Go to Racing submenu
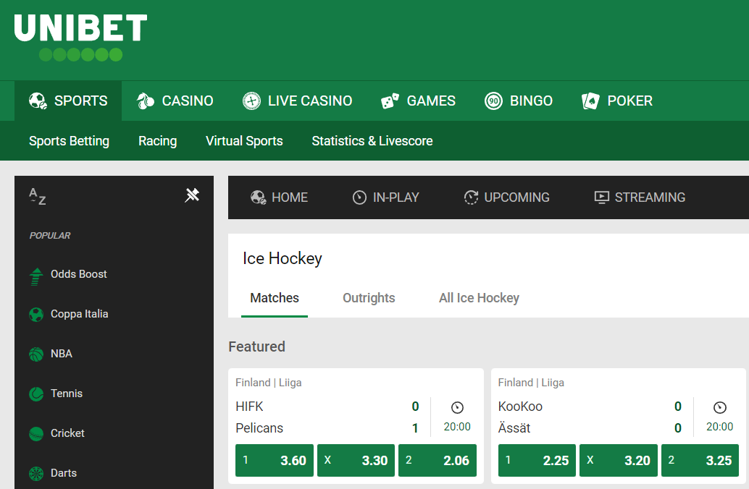Viewport: 749px width, 489px height. click(x=158, y=141)
